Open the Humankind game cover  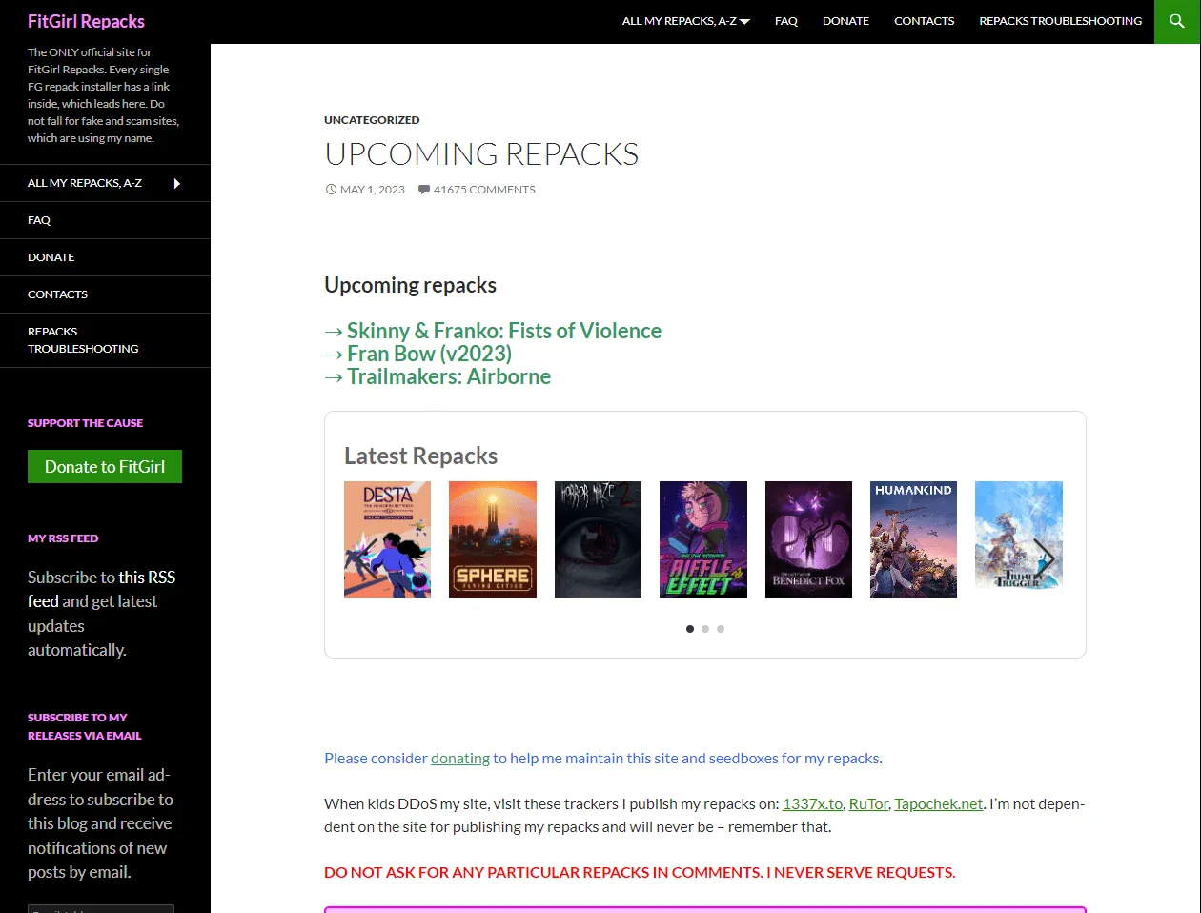point(913,539)
